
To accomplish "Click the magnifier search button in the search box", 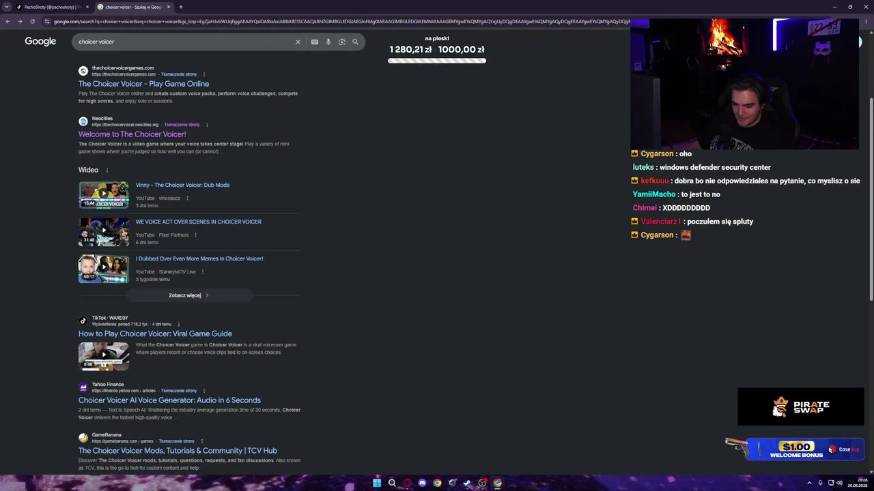I will 355,42.
